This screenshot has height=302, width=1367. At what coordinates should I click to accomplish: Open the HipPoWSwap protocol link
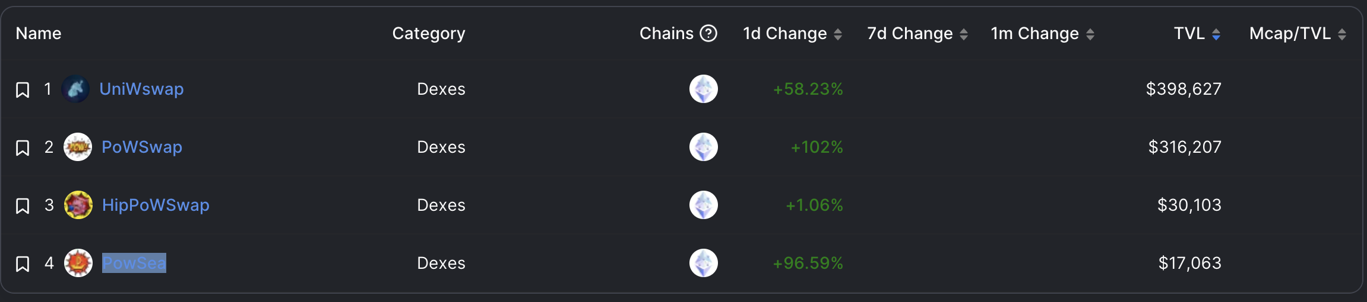156,205
